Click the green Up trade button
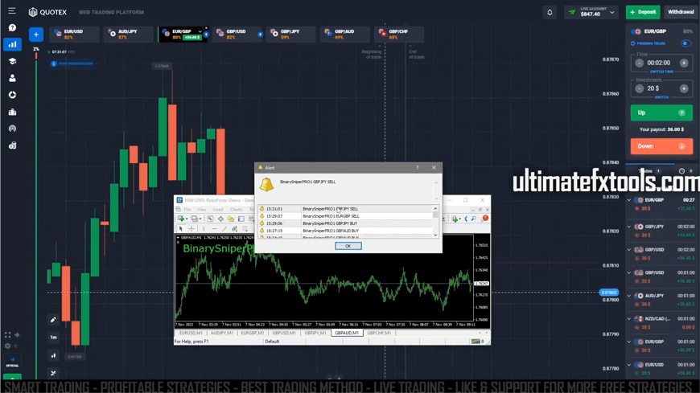This screenshot has width=700, height=393. click(x=661, y=113)
